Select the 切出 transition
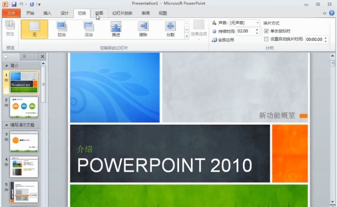Image resolution: width=337 pixels, height=207 pixels. coord(62,29)
